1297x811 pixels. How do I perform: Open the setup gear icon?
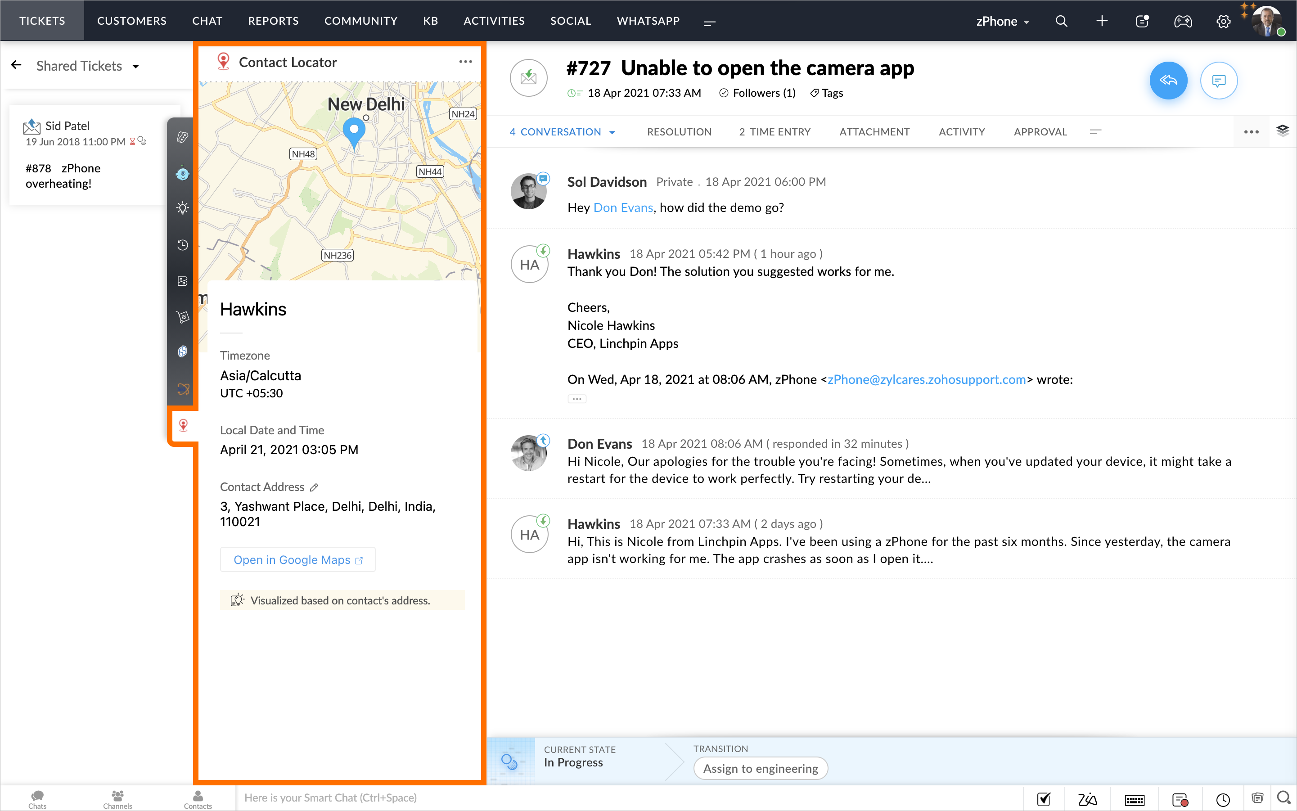click(1223, 22)
